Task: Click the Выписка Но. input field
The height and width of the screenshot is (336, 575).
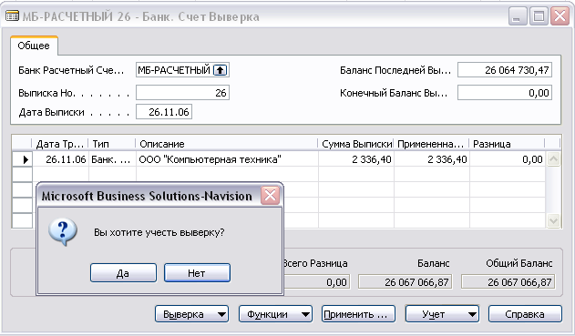Action: (x=182, y=93)
